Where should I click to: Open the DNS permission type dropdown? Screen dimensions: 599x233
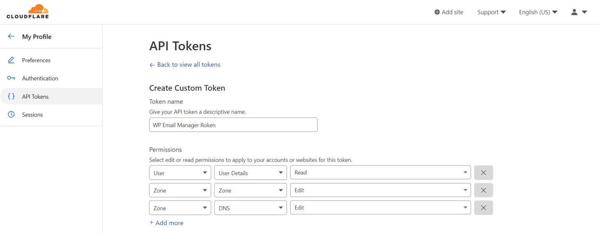(250, 208)
